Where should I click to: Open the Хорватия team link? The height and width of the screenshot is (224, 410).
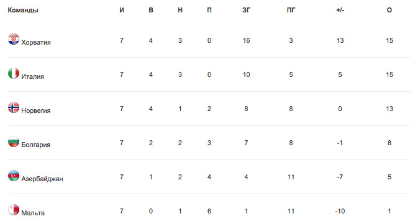click(x=36, y=42)
